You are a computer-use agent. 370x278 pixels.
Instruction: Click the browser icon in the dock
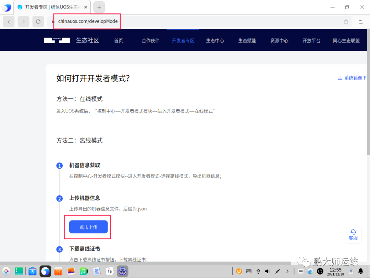[x=45, y=271]
